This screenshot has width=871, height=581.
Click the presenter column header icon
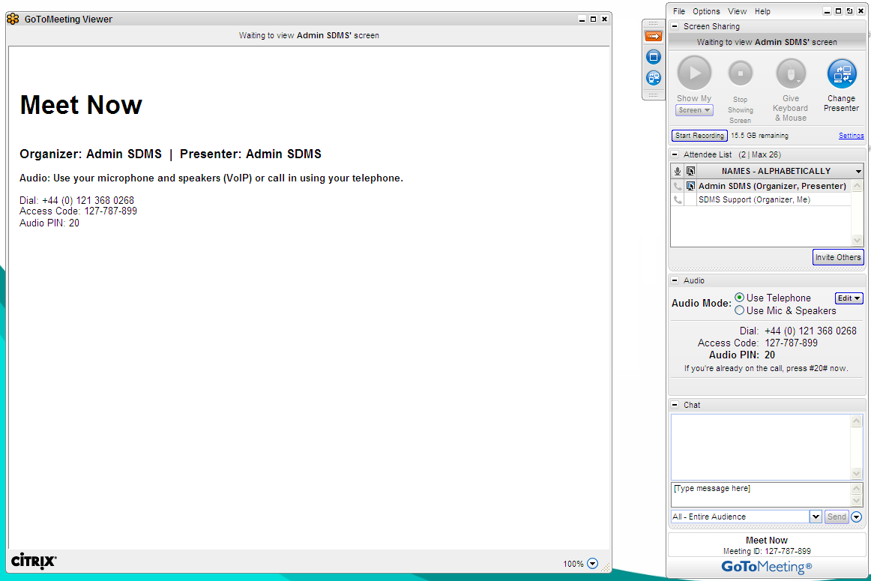coord(690,171)
